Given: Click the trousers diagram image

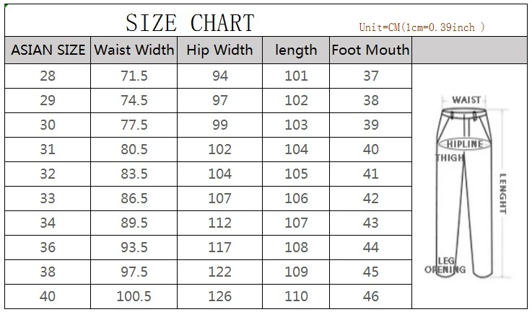Looking at the screenshot, I should [x=470, y=187].
